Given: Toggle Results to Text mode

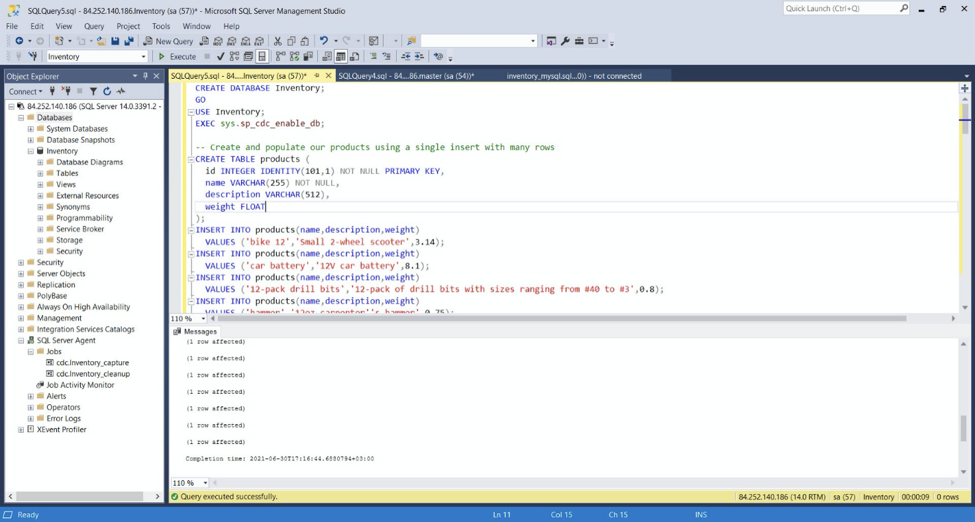Looking at the screenshot, I should 327,56.
